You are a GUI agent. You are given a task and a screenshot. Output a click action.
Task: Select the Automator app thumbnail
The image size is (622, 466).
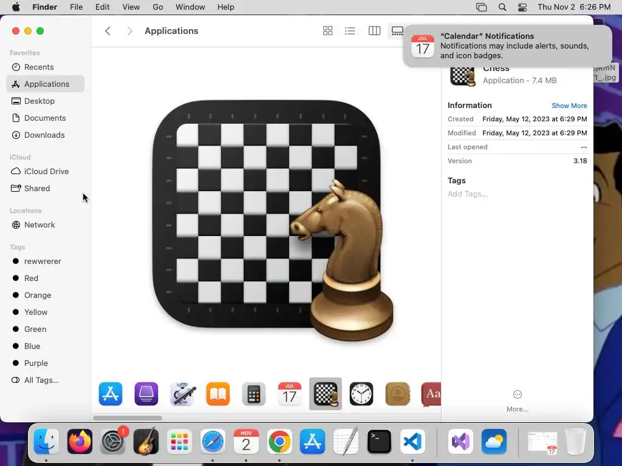click(182, 393)
